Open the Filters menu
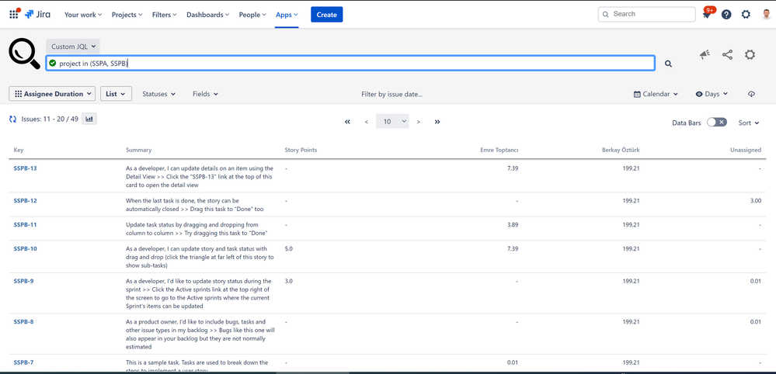This screenshot has width=776, height=374. 165,15
